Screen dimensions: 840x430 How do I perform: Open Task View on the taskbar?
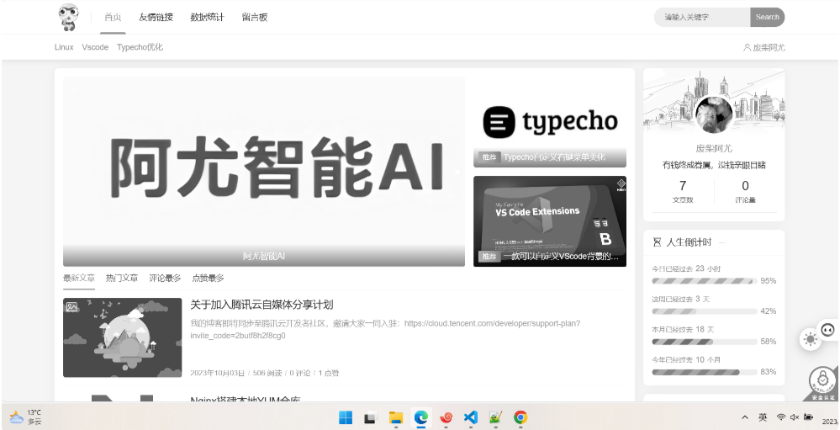[371, 417]
